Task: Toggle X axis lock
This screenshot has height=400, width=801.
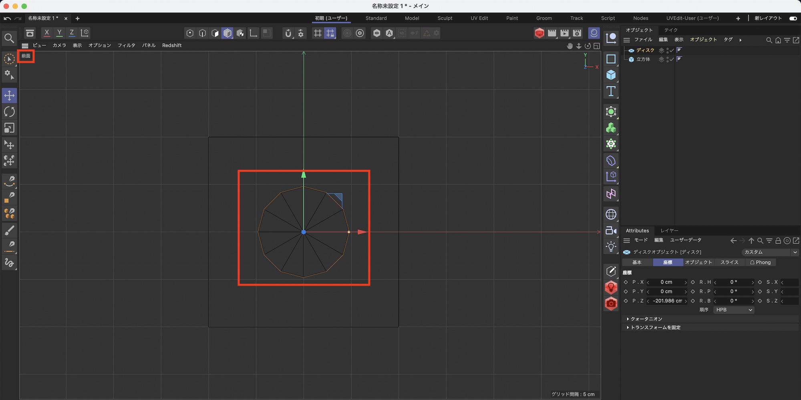Action: (x=47, y=33)
